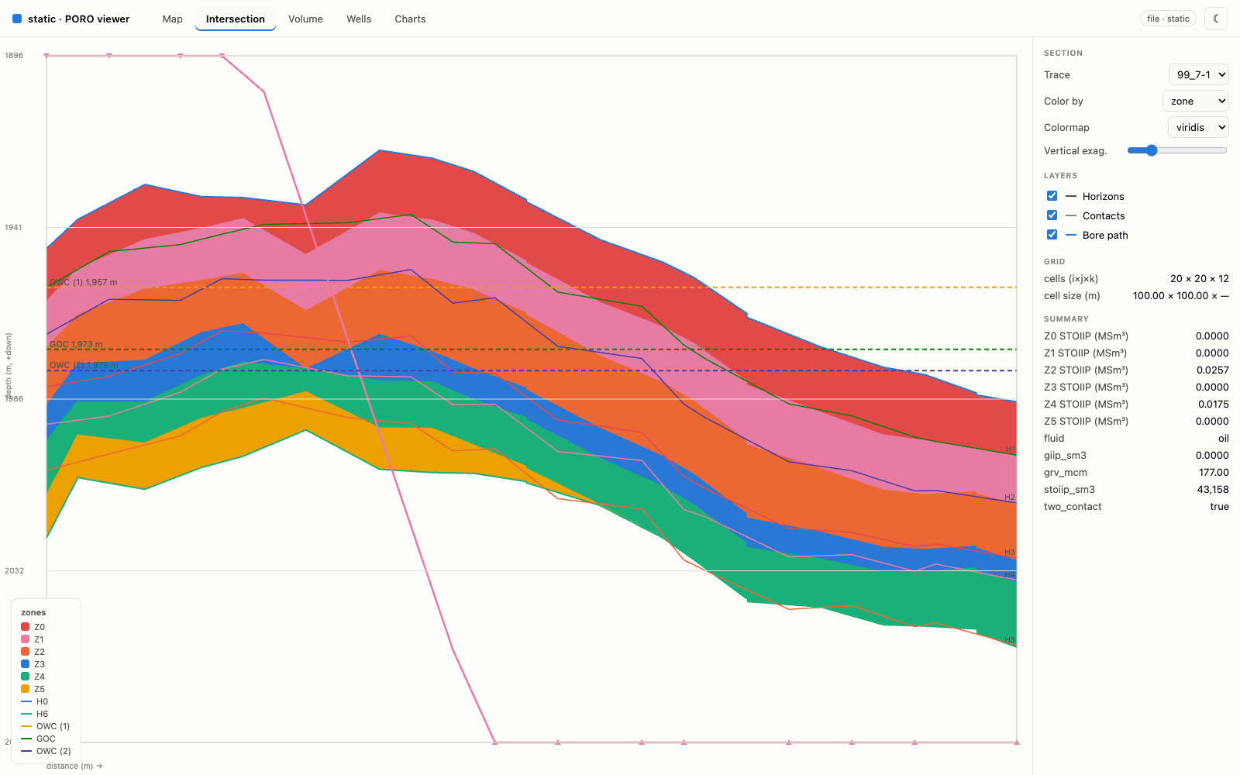Click the LAYERS section heading
The height and width of the screenshot is (775, 1240).
[x=1060, y=175]
